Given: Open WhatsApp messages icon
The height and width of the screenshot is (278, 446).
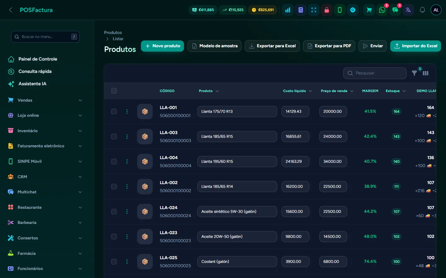Looking at the screenshot, I should [x=382, y=10].
